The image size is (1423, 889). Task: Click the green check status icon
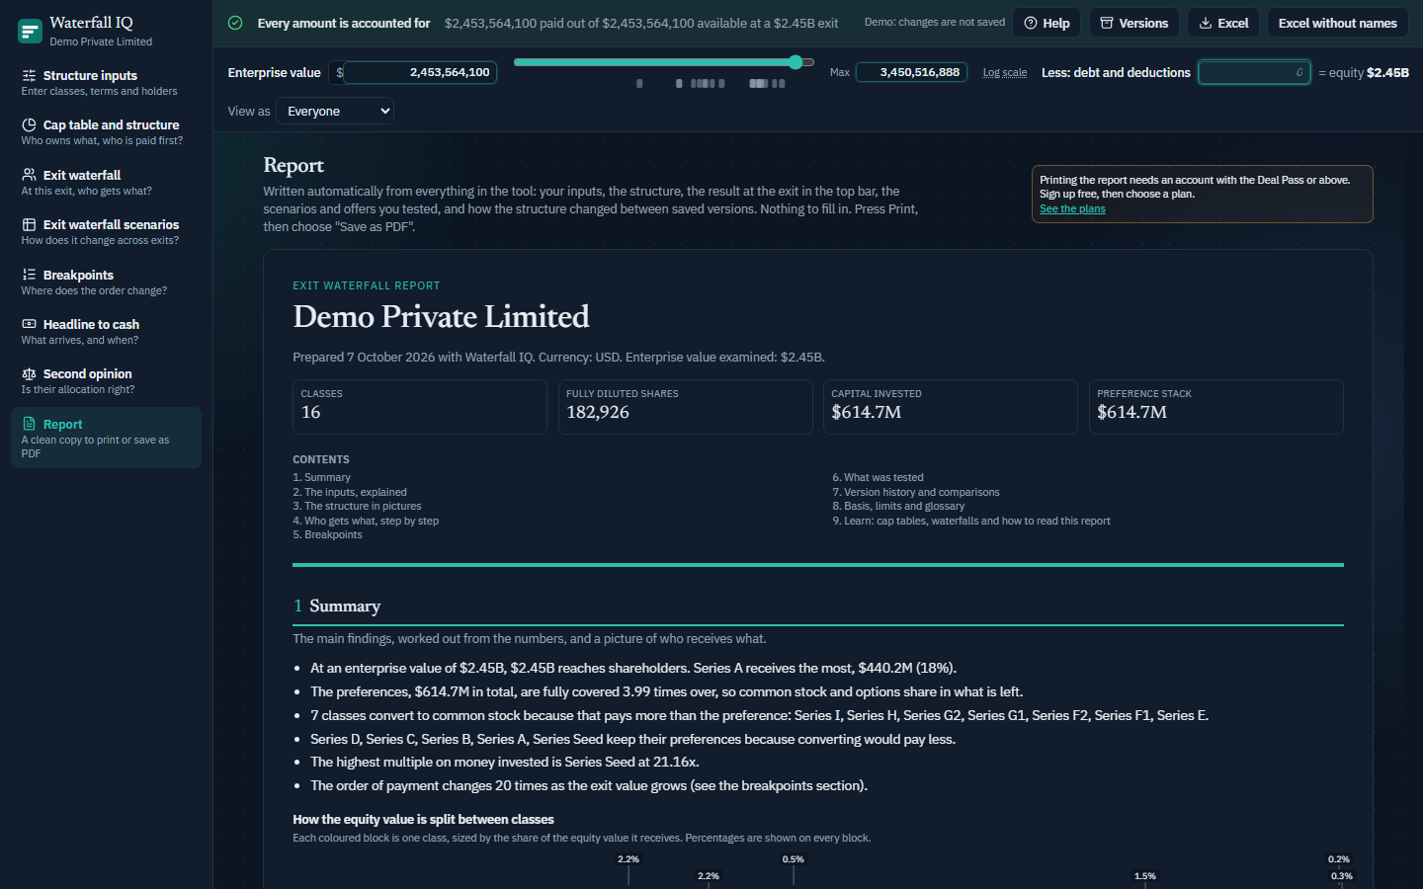(x=235, y=23)
